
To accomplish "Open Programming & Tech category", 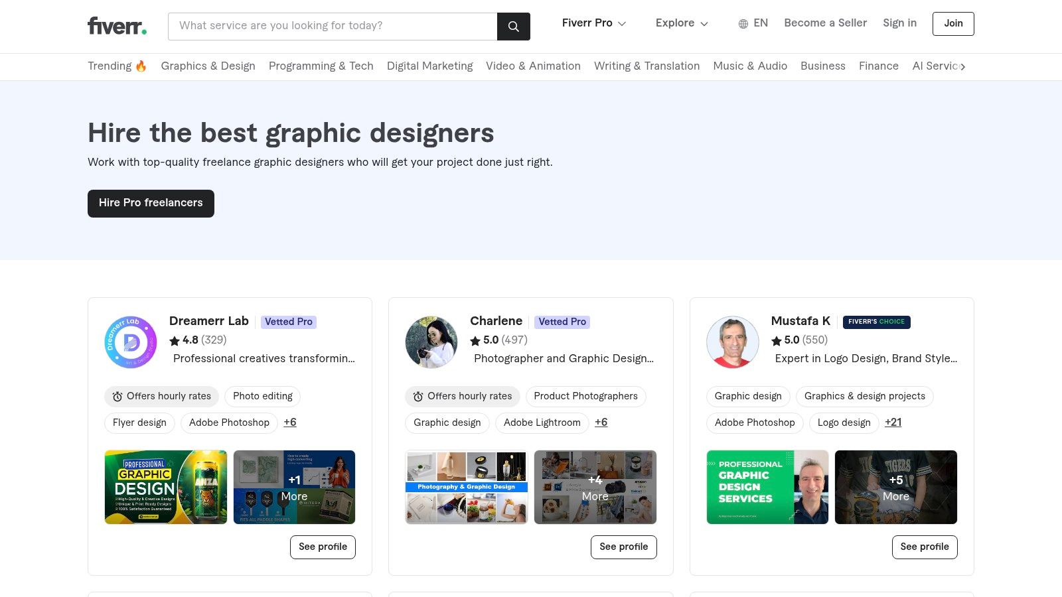I will pos(321,66).
